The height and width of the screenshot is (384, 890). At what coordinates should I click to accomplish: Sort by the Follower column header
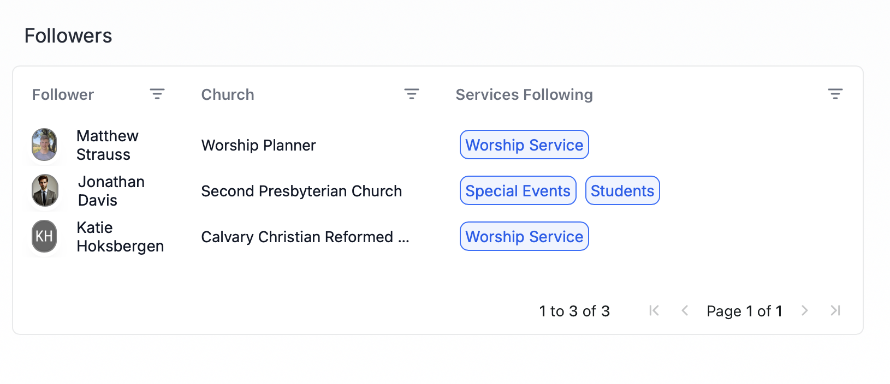click(x=63, y=94)
